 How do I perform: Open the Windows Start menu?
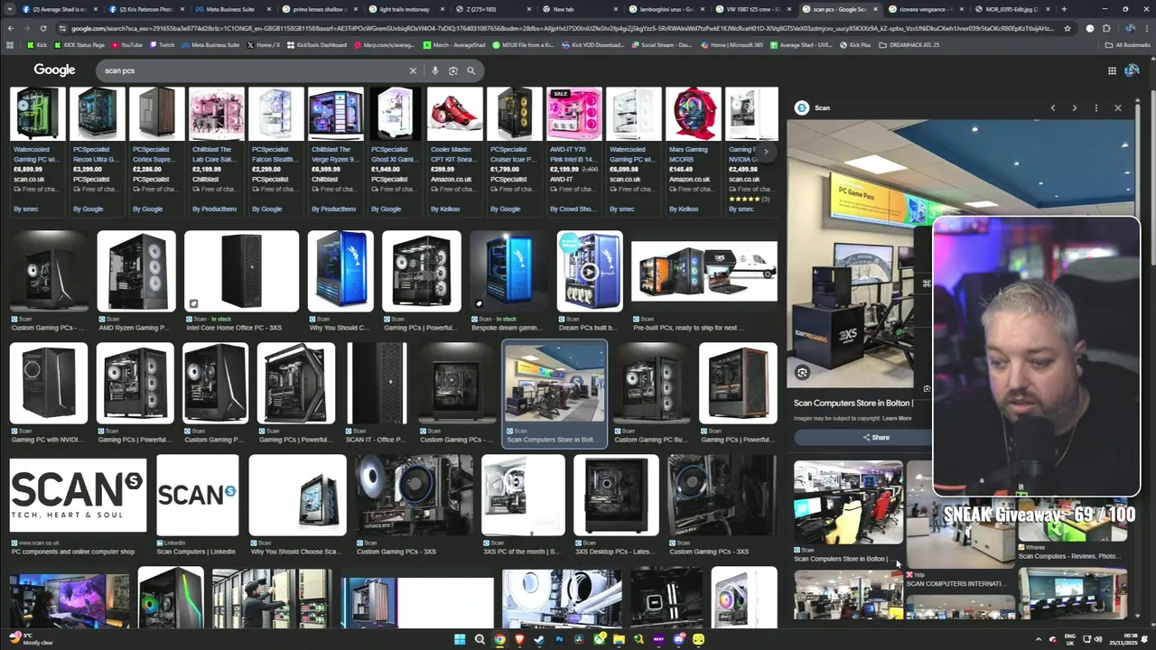point(460,639)
